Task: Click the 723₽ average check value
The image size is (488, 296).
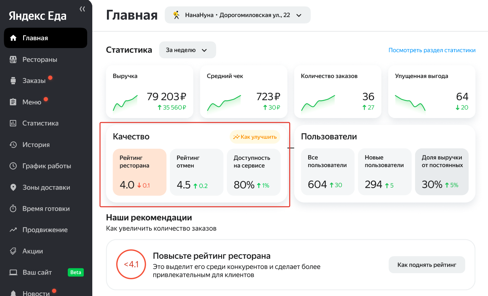Action: click(x=268, y=97)
